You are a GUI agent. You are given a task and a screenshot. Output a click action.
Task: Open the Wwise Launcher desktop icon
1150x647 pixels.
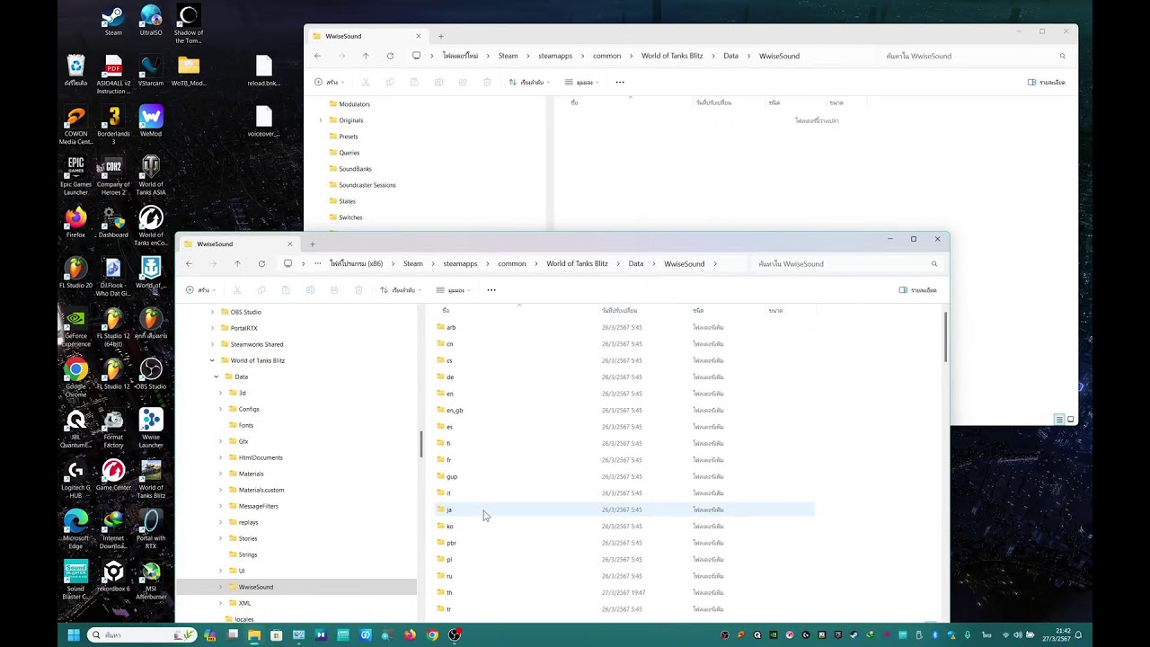[151, 429]
